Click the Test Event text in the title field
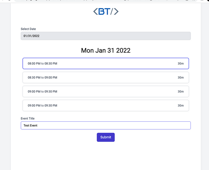 tap(30, 125)
